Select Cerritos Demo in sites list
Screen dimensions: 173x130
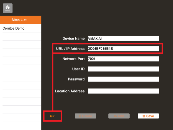click(x=13, y=29)
